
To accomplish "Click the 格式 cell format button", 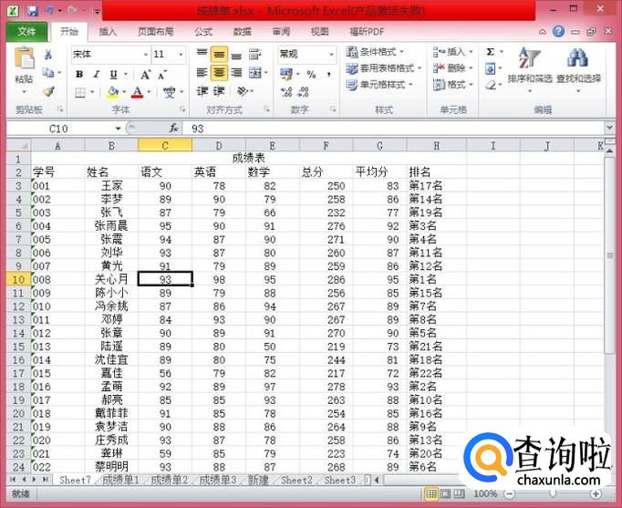I will pyautogui.click(x=453, y=85).
